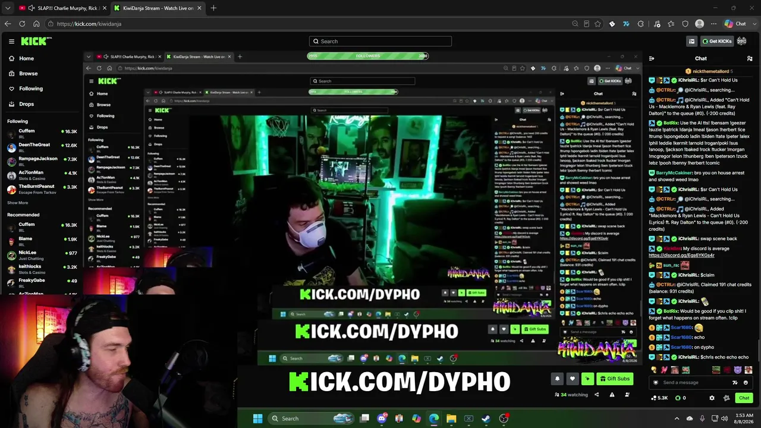This screenshot has height=428, width=761.
Task: Click the browser home button
Action: pyautogui.click(x=36, y=24)
